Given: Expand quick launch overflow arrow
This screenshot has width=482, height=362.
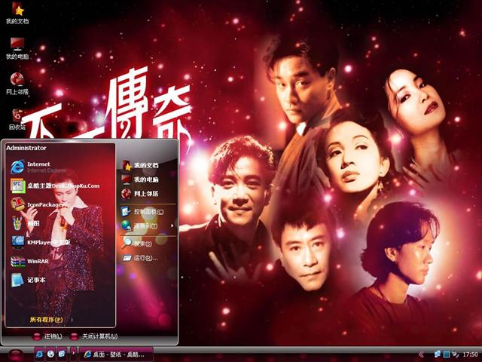Looking at the screenshot, I should [x=73, y=354].
